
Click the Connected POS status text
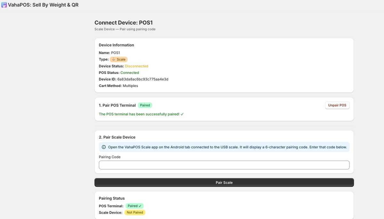pos(130,73)
